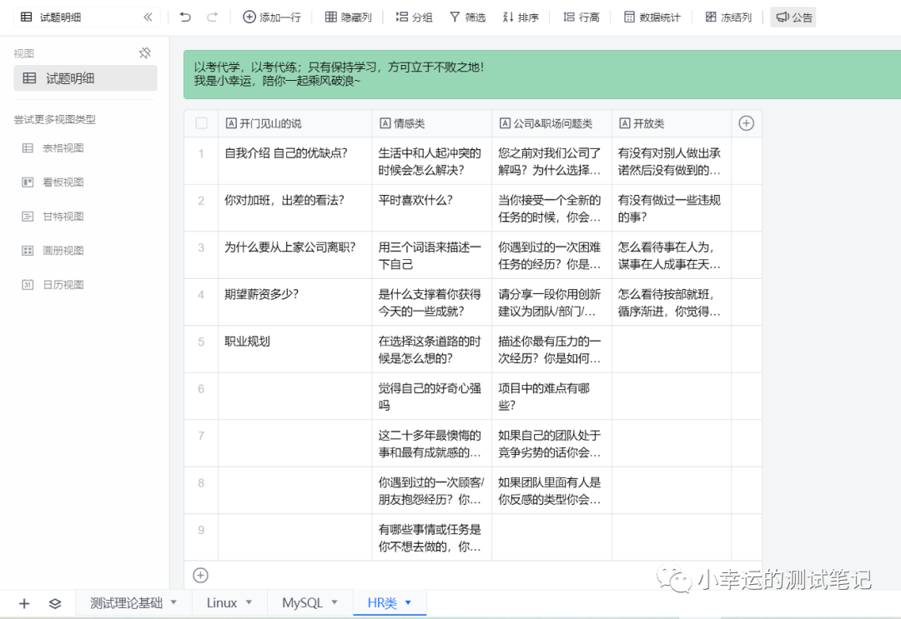Tick the select-all checkbox in header
The image size is (901, 619).
pos(201,123)
